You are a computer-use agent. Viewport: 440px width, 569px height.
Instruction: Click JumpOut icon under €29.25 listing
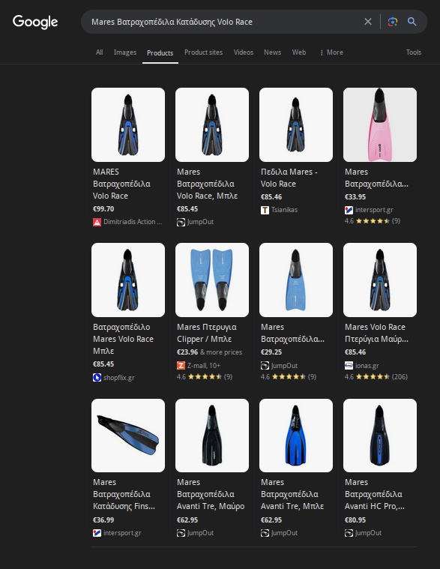[x=265, y=365]
